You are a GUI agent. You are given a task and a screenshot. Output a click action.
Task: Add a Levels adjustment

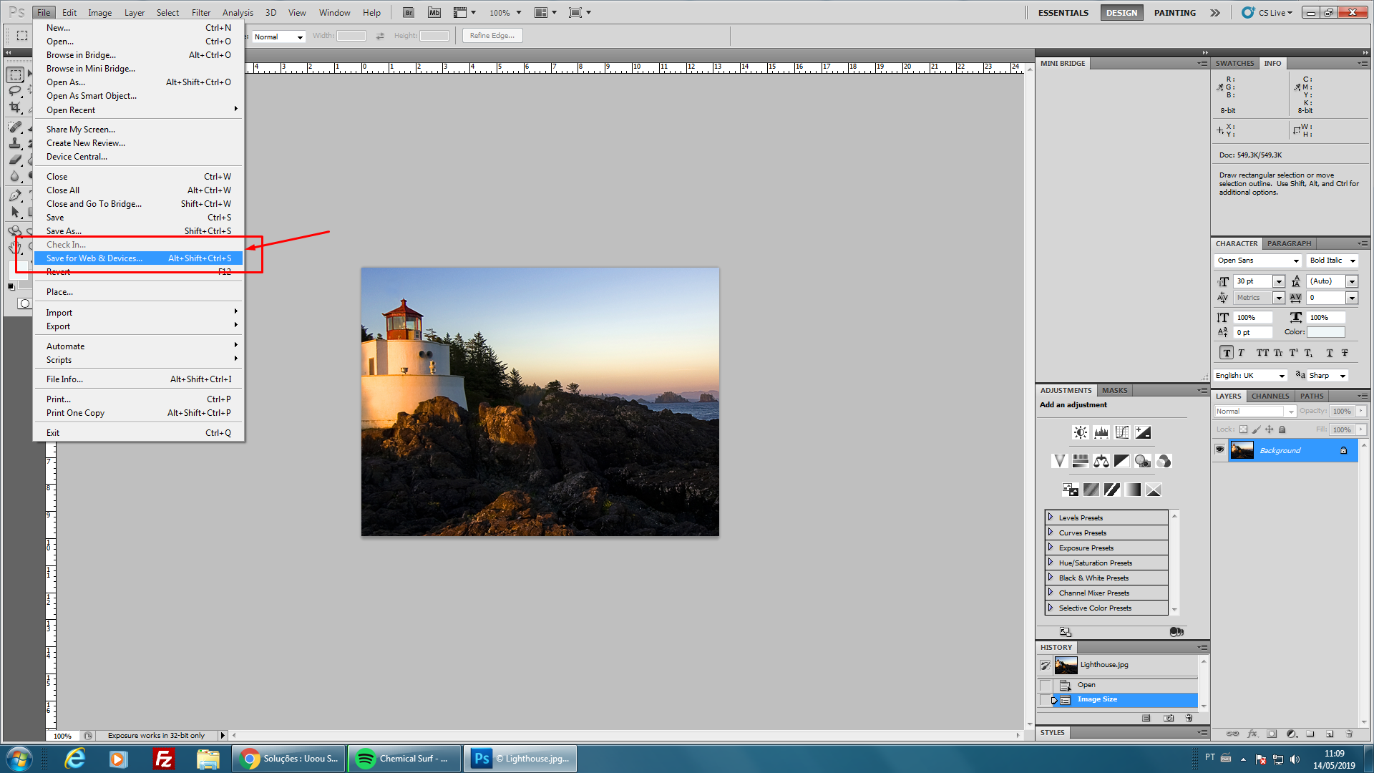[1101, 432]
